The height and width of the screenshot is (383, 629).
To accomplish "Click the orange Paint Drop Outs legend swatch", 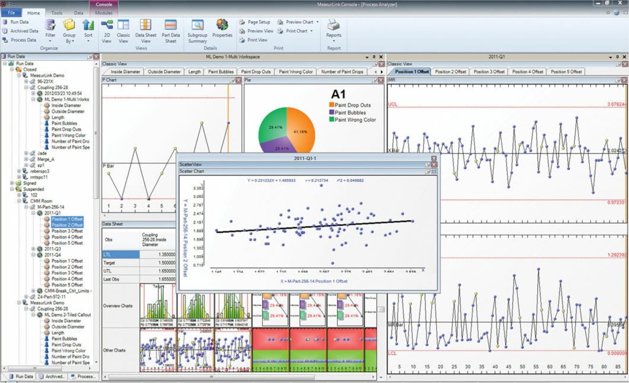I will 331,105.
